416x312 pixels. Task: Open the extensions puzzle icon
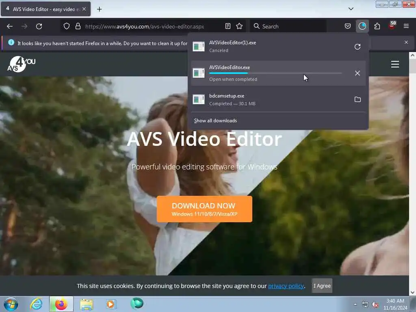coord(377,26)
